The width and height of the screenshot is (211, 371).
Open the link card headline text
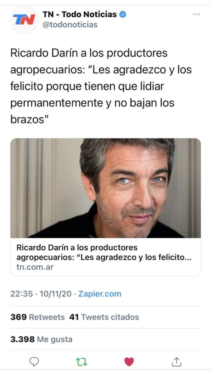(x=104, y=253)
